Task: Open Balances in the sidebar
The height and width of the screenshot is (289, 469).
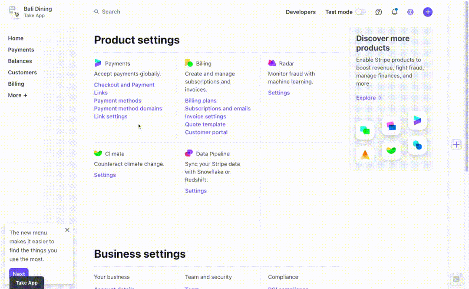Action: pyautogui.click(x=20, y=61)
